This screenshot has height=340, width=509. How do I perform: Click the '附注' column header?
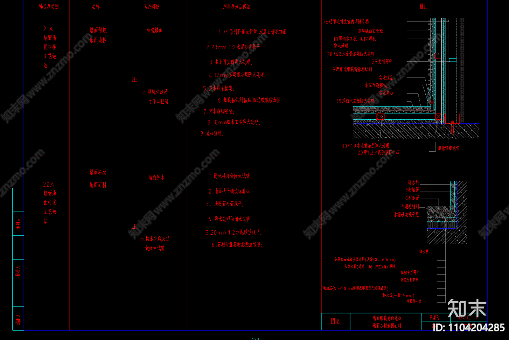pos(423,6)
